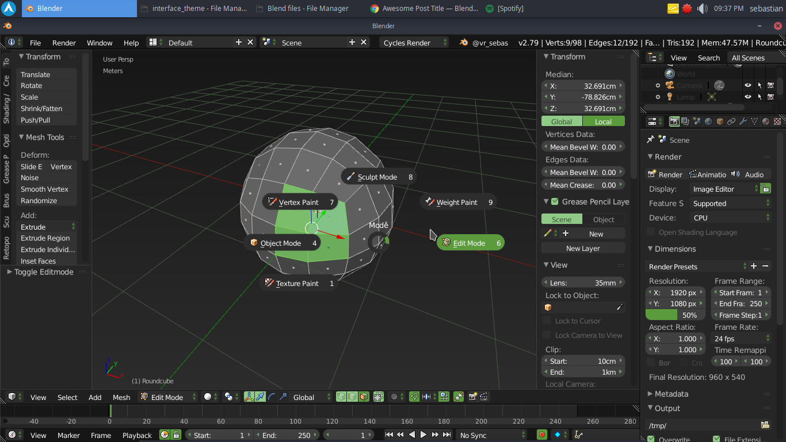The width and height of the screenshot is (786, 442).
Task: Open the Mesh menu in 3D header
Action: [121, 397]
